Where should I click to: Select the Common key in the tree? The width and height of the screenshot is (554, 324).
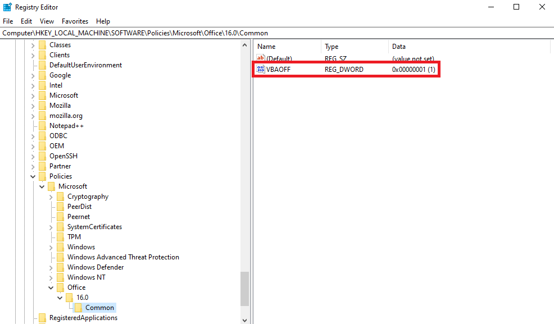pos(99,308)
